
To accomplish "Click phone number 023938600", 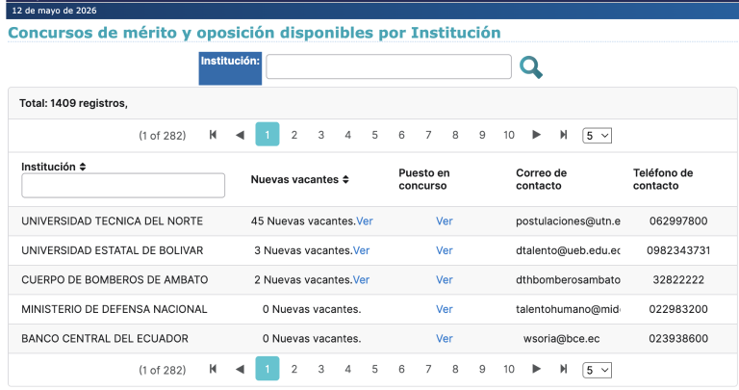I will pyautogui.click(x=678, y=338).
